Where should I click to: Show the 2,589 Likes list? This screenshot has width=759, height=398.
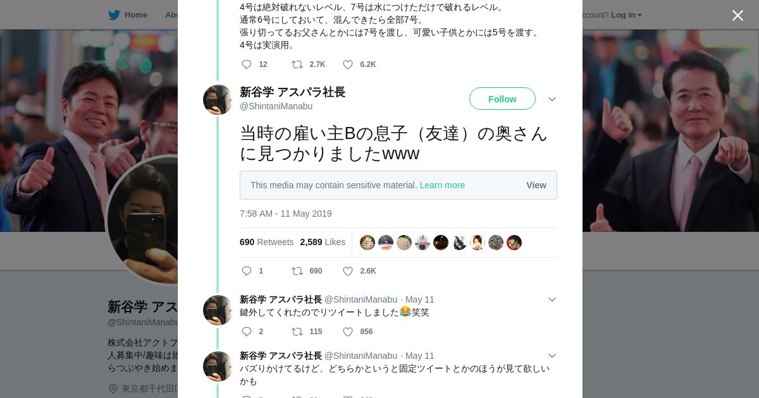point(323,242)
